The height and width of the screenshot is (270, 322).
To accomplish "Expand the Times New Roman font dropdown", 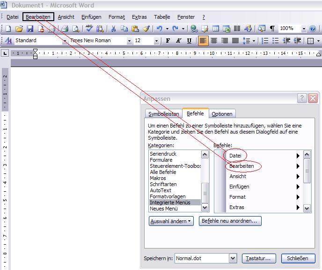I will (129, 41).
